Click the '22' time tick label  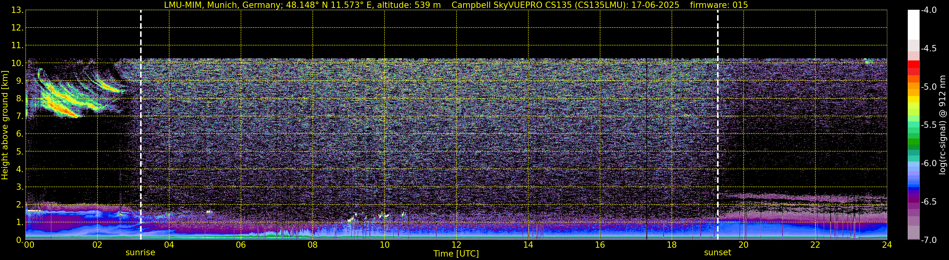pos(815,245)
